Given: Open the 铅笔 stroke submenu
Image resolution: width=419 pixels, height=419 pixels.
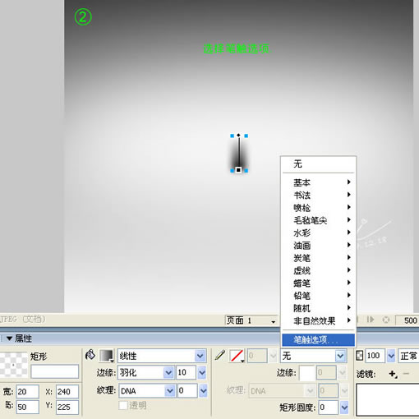Looking at the screenshot, I should pos(318,296).
